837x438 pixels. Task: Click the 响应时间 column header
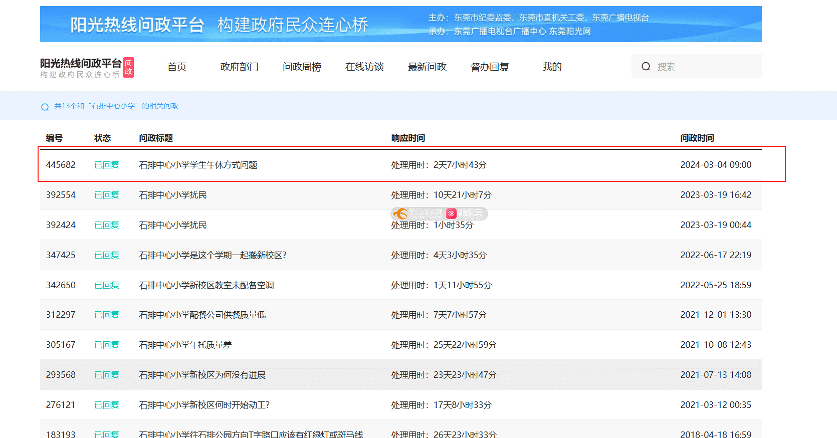click(408, 138)
